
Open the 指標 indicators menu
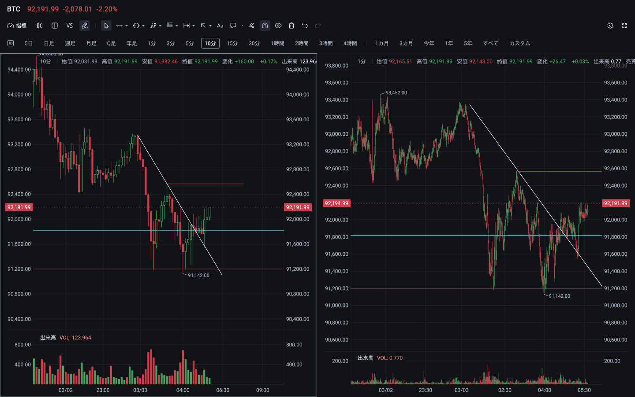tap(17, 26)
